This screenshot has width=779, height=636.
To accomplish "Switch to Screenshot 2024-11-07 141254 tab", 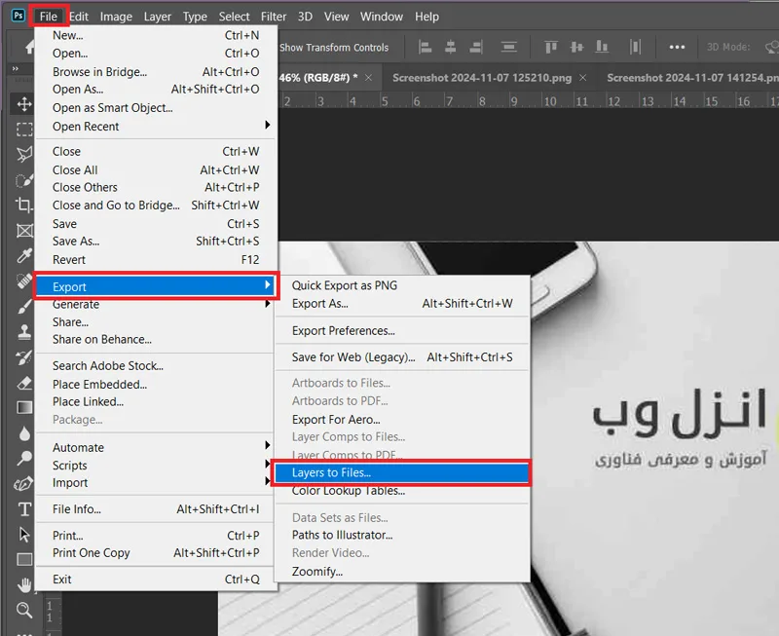I will coord(692,78).
